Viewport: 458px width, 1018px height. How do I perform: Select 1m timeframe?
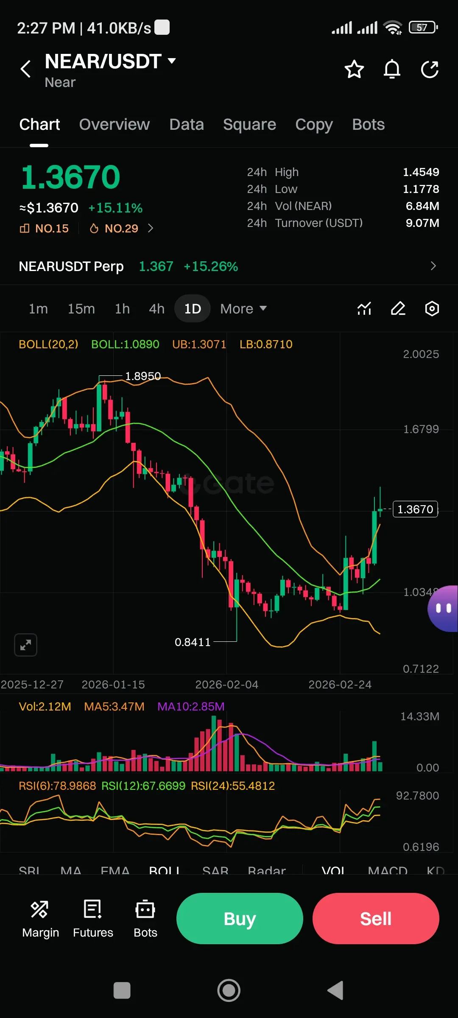(38, 308)
